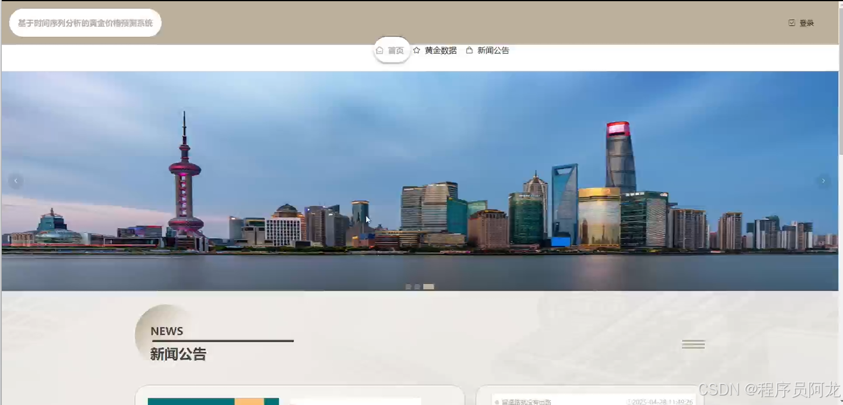Click the bag icon beside 新闻公告

469,51
